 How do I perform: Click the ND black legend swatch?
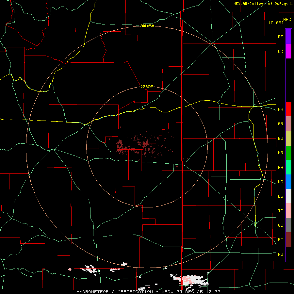coord(288,254)
